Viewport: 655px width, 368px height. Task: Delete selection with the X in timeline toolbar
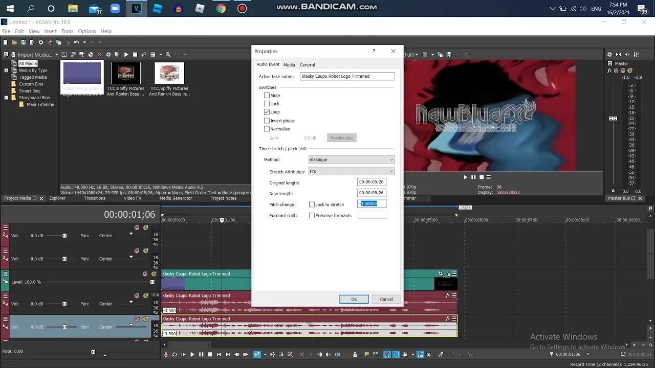pos(301,354)
